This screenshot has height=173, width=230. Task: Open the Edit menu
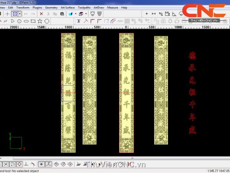10,8
